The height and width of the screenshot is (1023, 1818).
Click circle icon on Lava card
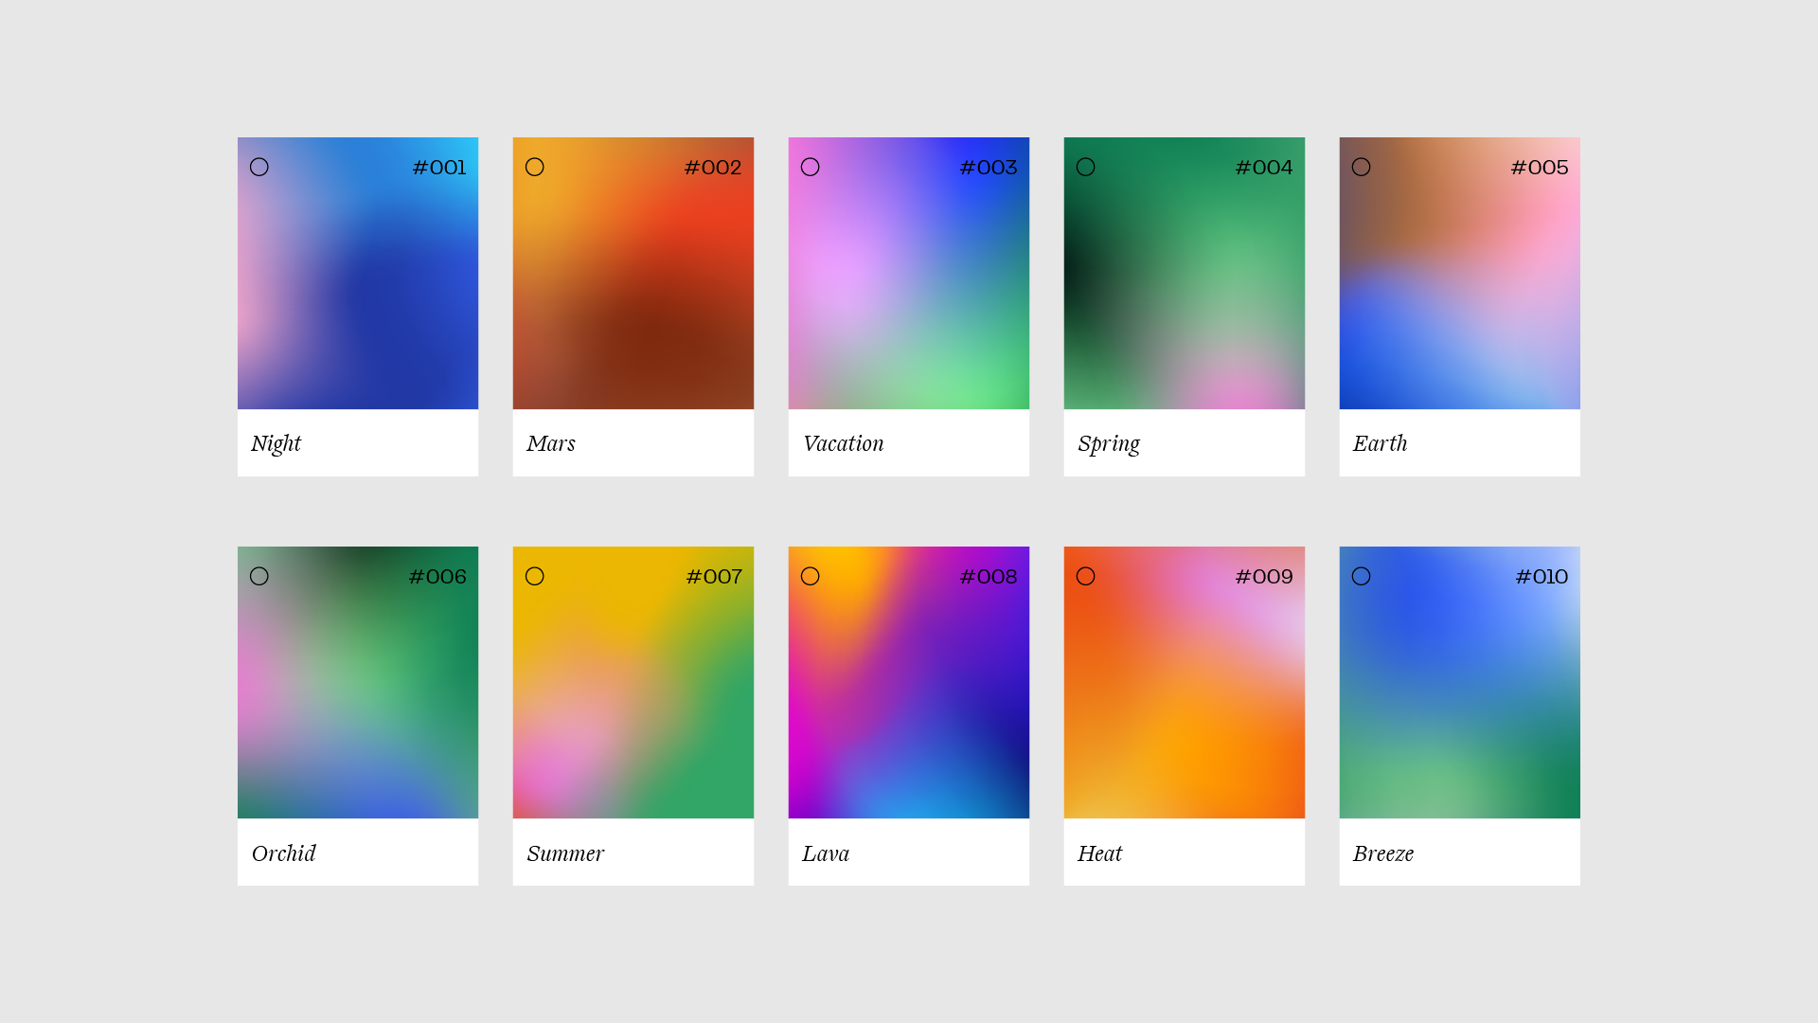pyautogui.click(x=811, y=577)
